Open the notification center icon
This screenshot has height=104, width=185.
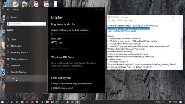pos(180,102)
